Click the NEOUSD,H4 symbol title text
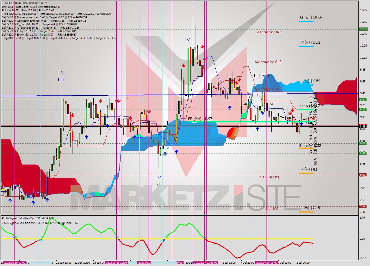Image resolution: width=370 pixels, height=266 pixels. (13, 3)
